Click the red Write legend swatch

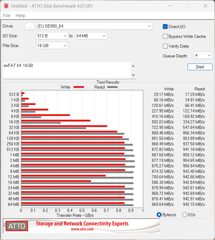79,87
